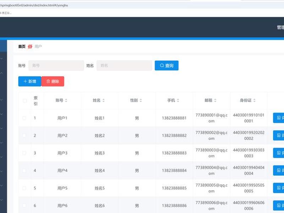Click account cell 用户1
284x213 pixels.
coord(62,118)
